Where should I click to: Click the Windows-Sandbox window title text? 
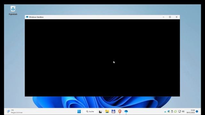pos(36,17)
